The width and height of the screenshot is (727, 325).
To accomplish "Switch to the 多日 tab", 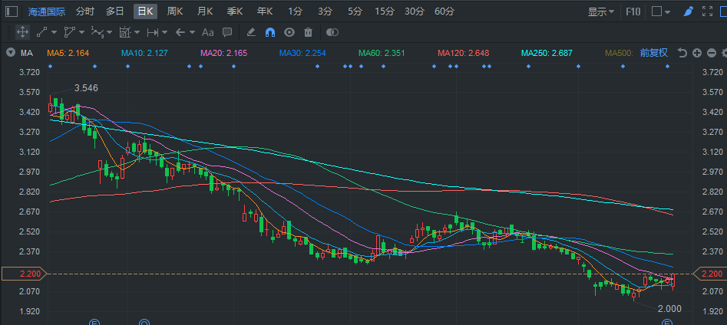I will point(114,11).
